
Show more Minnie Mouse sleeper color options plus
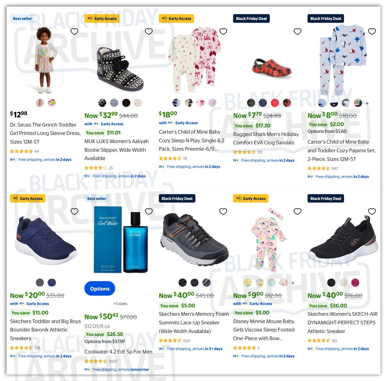[x=293, y=283]
